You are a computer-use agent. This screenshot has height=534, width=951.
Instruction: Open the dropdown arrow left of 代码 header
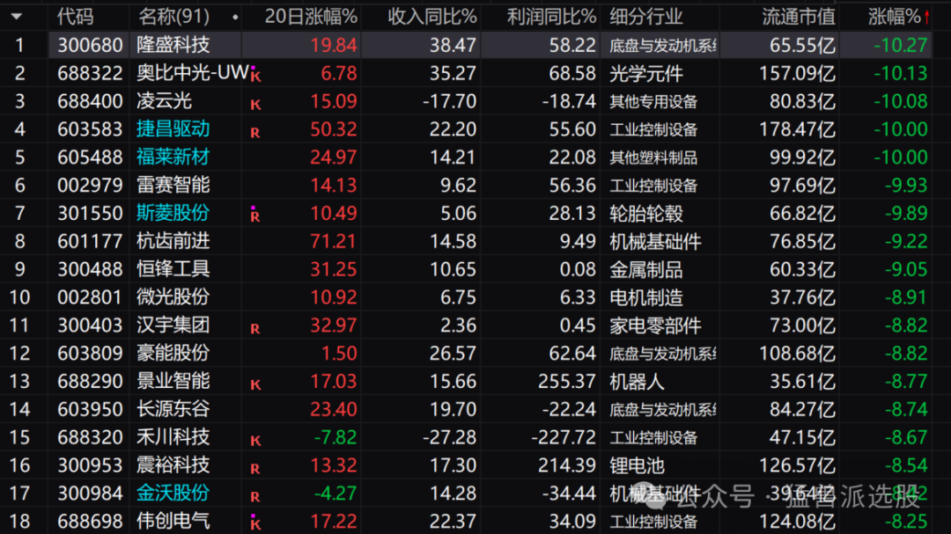17,17
